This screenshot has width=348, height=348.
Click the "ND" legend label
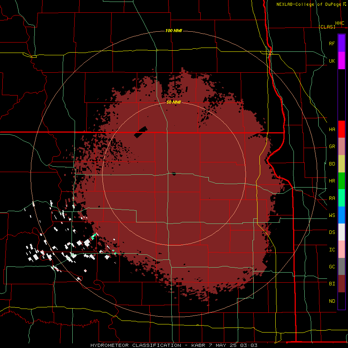tap(332, 301)
